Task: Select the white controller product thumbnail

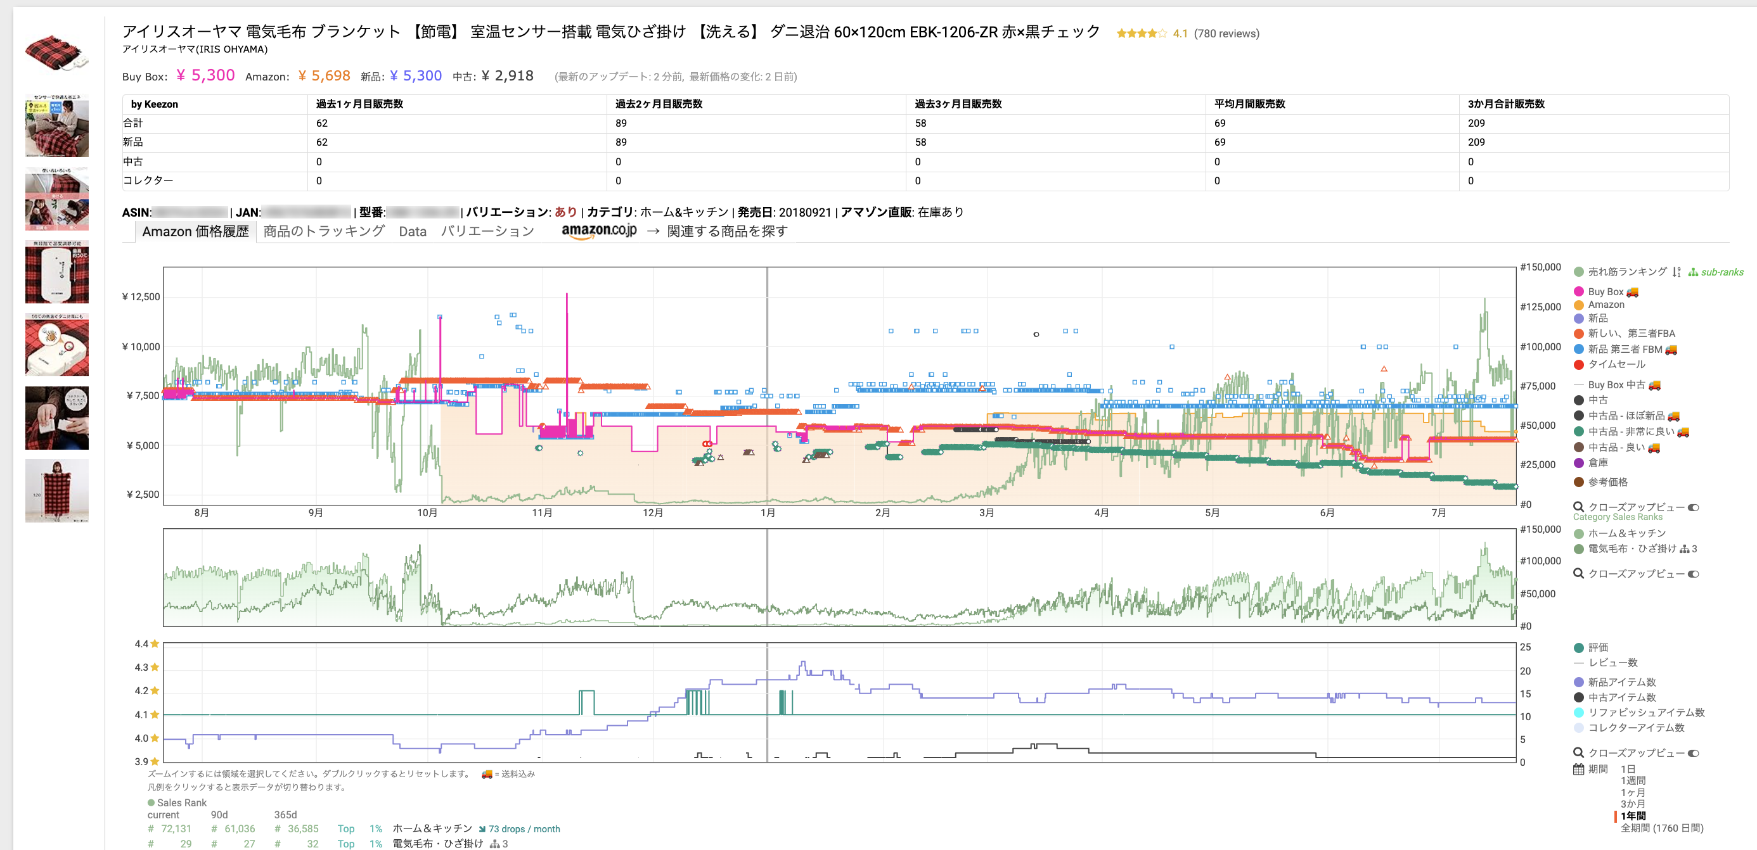Action: 56,271
